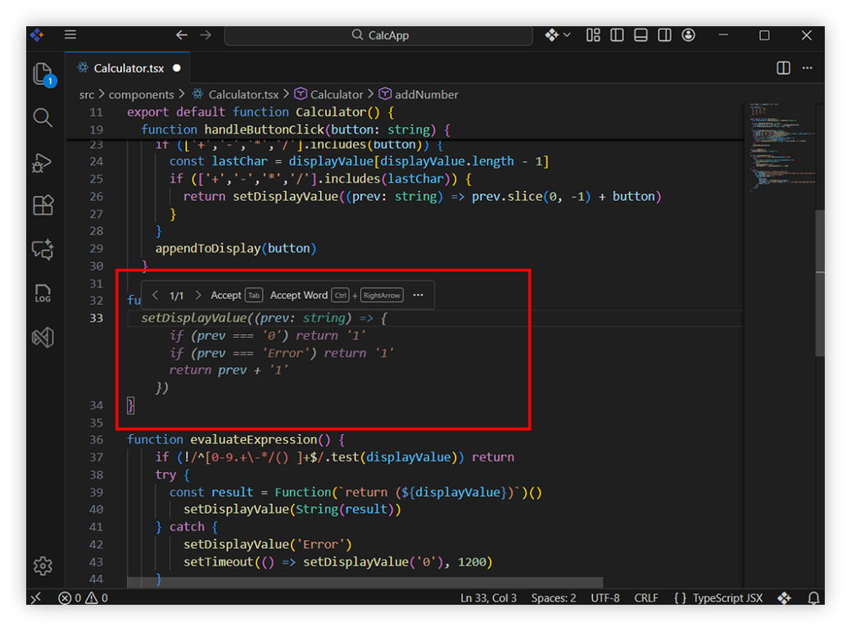Open the hamburger application menu

[x=70, y=35]
